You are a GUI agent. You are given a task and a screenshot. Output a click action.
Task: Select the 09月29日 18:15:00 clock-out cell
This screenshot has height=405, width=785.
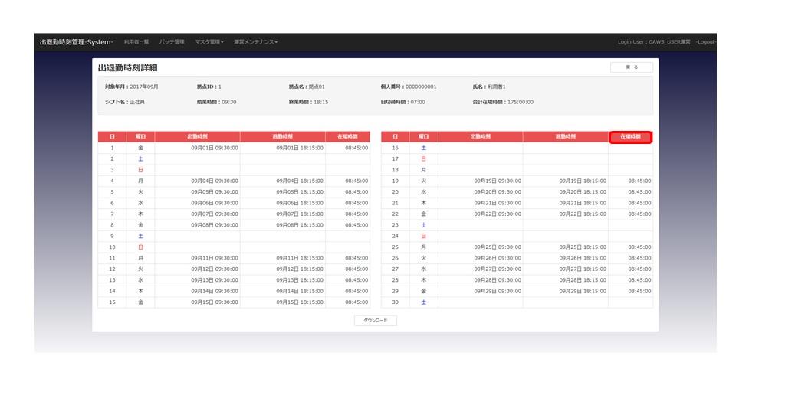tap(583, 292)
